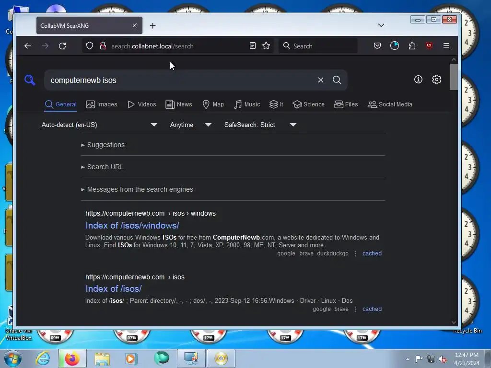Screen dimensions: 491x368
Task: Click the address bar URL text
Action: pyautogui.click(x=152, y=46)
